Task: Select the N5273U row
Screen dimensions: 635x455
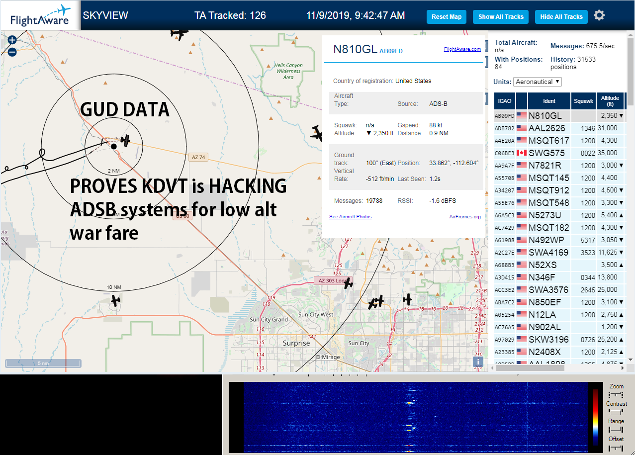Action: (559, 215)
